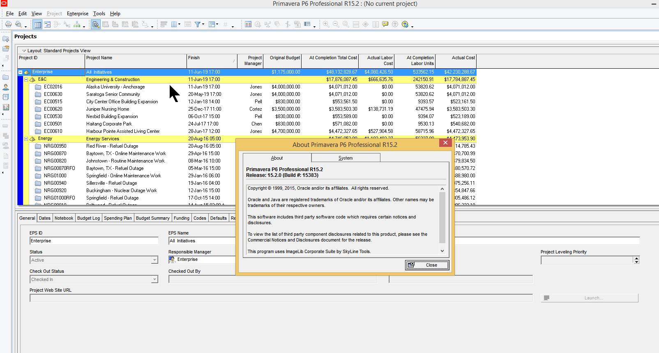Show the Chart View hierarchy icon
659x353 pixels.
click(x=77, y=24)
